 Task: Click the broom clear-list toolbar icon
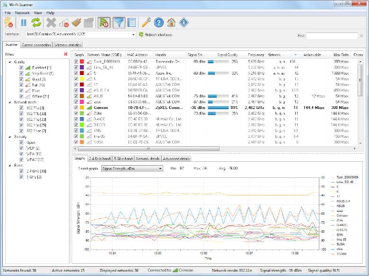[x=77, y=22]
